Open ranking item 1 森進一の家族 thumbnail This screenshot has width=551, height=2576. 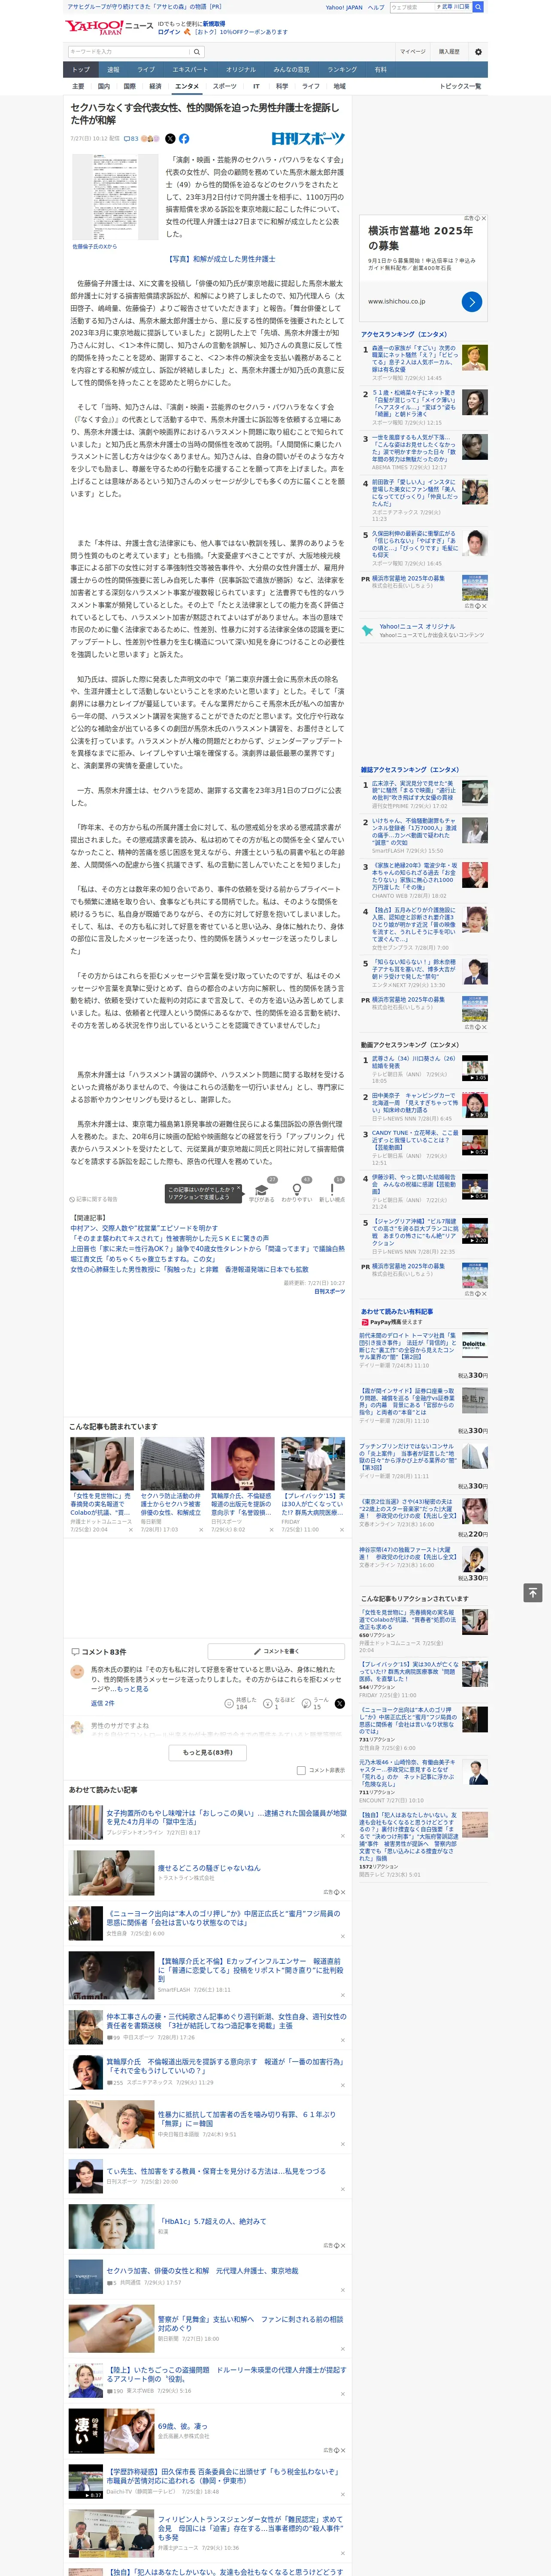[474, 358]
